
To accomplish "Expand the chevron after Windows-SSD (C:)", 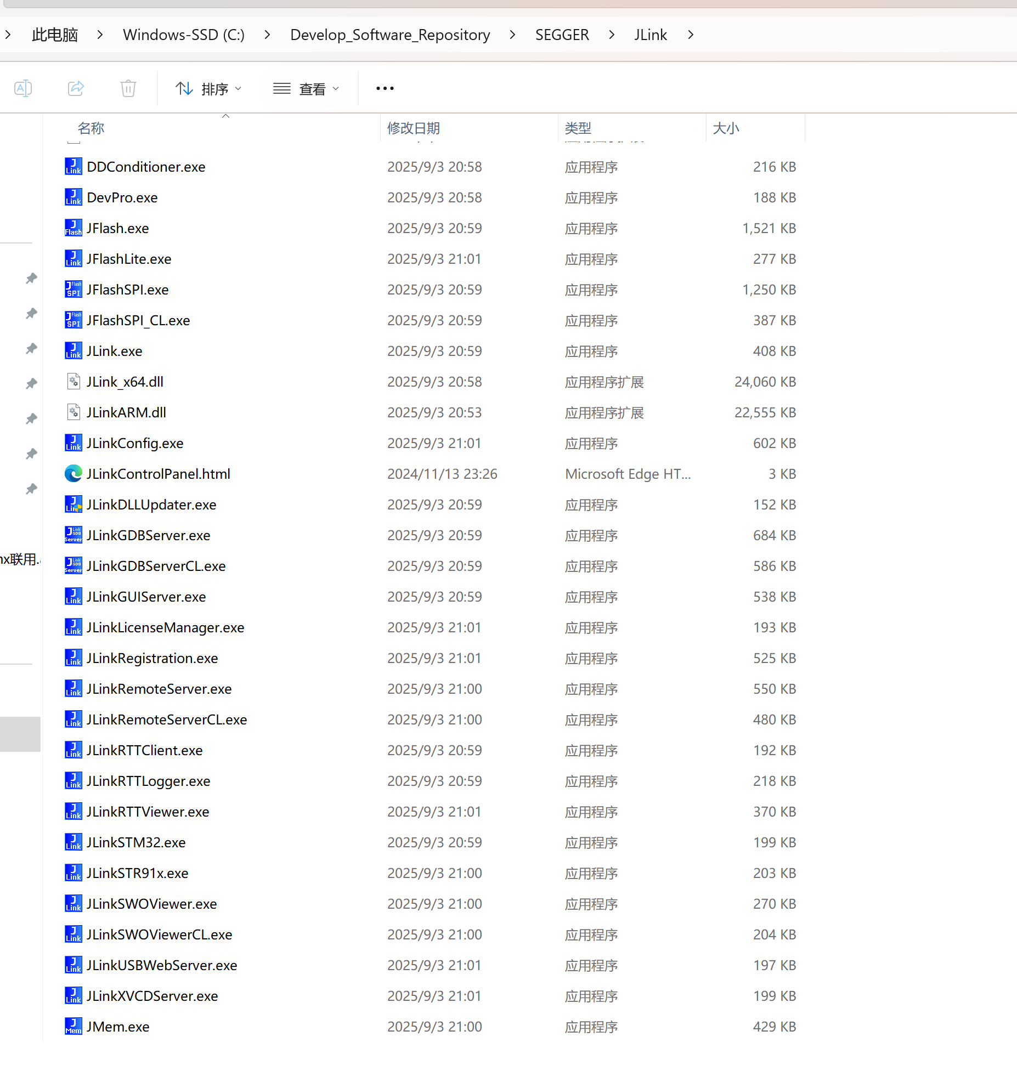I will point(267,35).
